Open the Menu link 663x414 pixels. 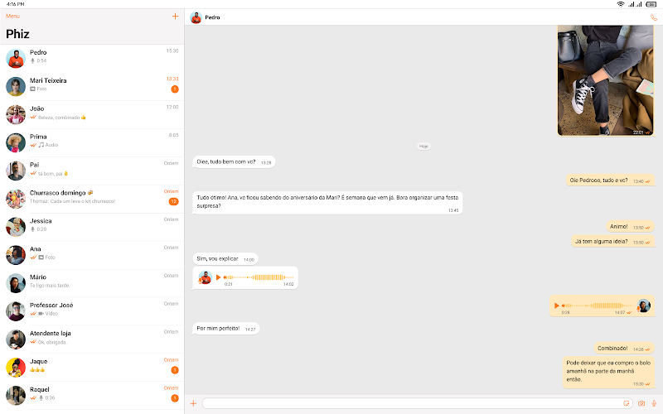(x=12, y=16)
